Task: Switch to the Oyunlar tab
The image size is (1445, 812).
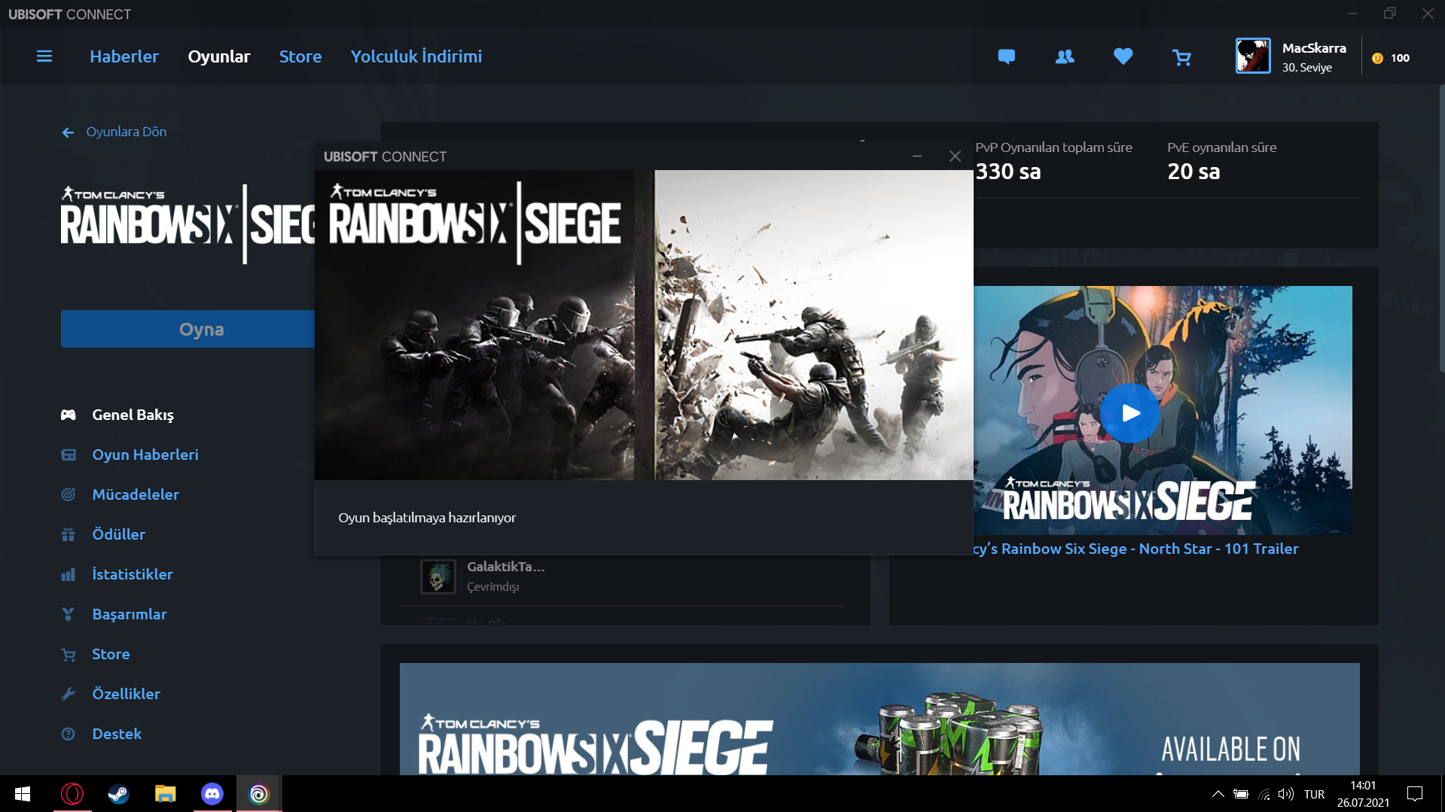Action: tap(219, 56)
